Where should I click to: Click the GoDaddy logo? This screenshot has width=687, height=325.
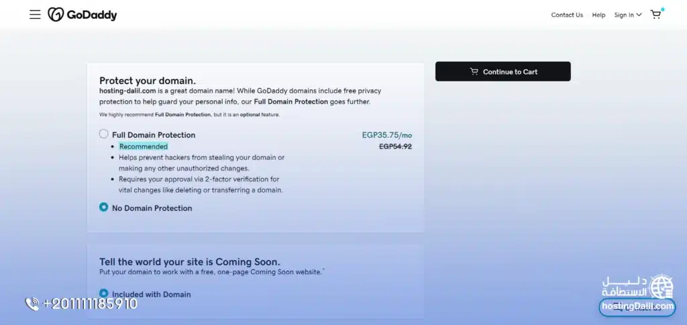point(83,15)
